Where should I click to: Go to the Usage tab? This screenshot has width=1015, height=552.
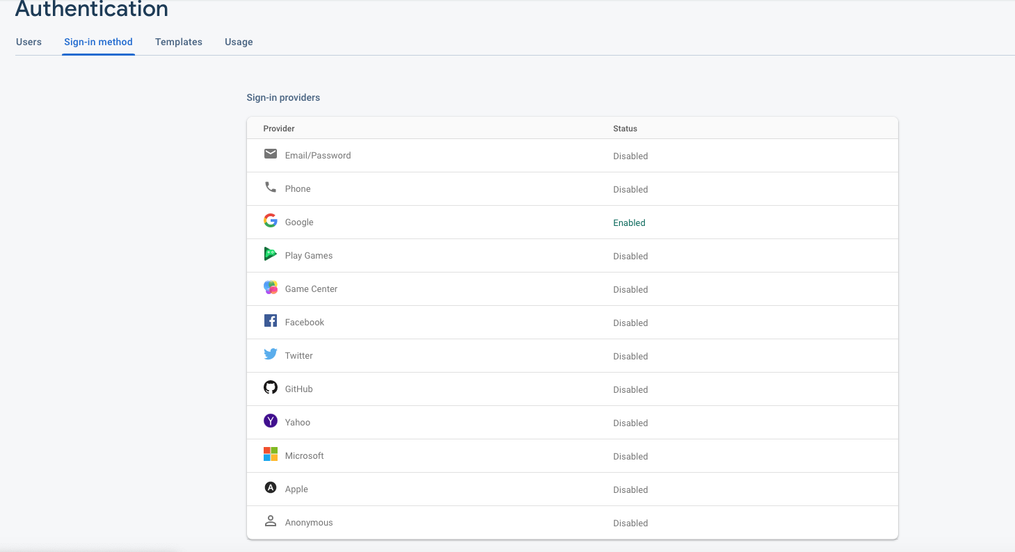tap(239, 42)
